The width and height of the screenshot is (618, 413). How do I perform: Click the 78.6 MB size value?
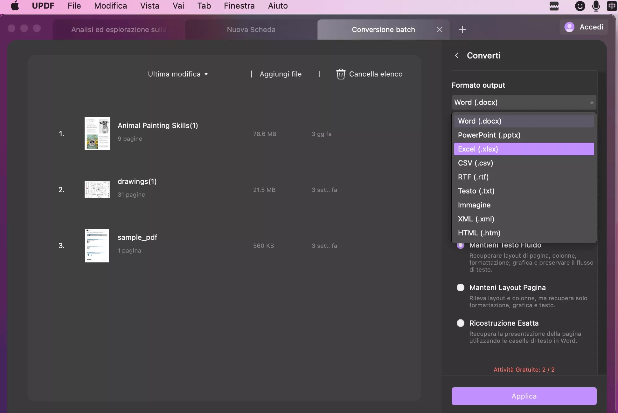(x=265, y=134)
